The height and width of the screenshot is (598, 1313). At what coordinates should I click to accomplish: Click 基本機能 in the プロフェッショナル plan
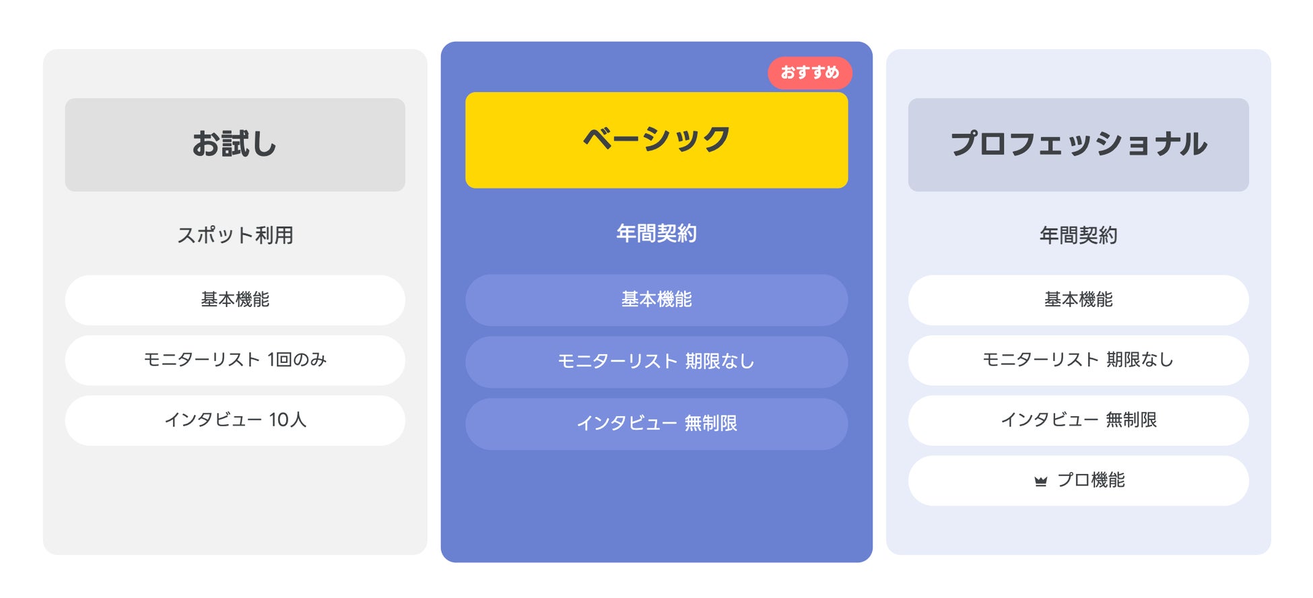(1078, 300)
